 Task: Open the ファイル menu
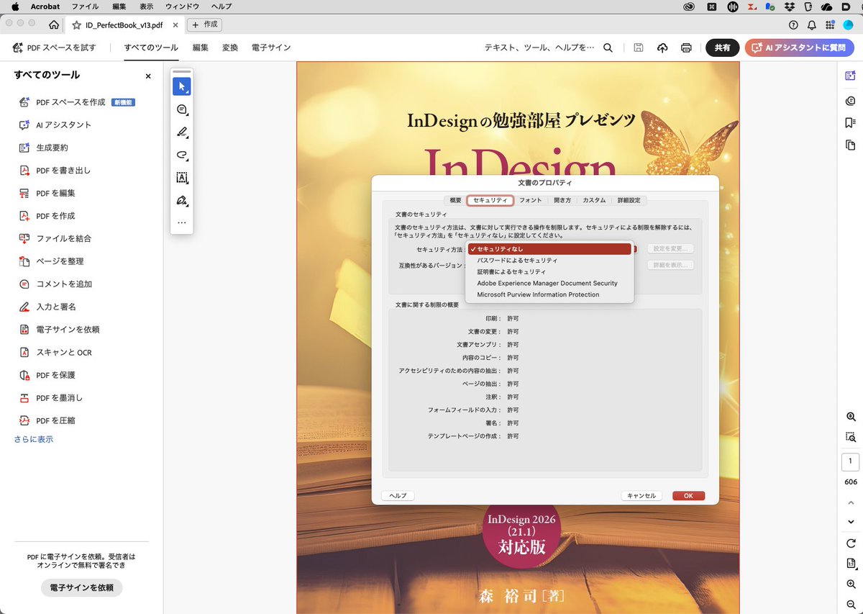pyautogui.click(x=85, y=6)
